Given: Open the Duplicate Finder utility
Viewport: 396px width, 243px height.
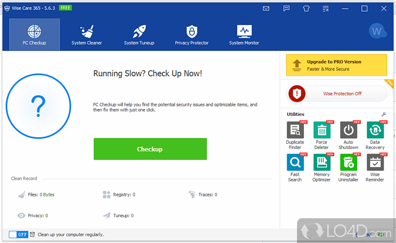Looking at the screenshot, I should 295,131.
